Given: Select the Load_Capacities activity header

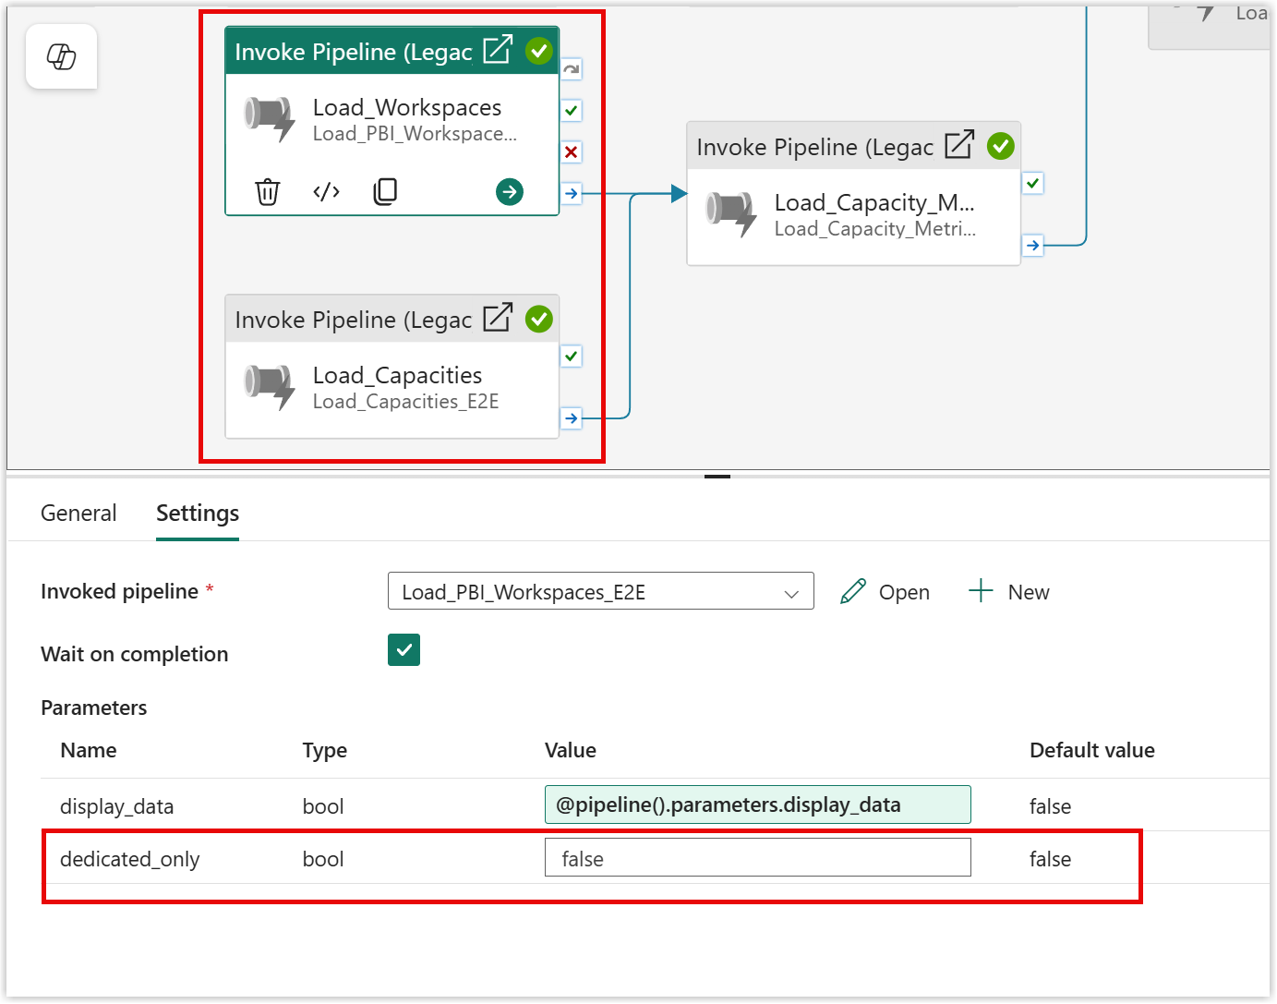Looking at the screenshot, I should pos(392,319).
